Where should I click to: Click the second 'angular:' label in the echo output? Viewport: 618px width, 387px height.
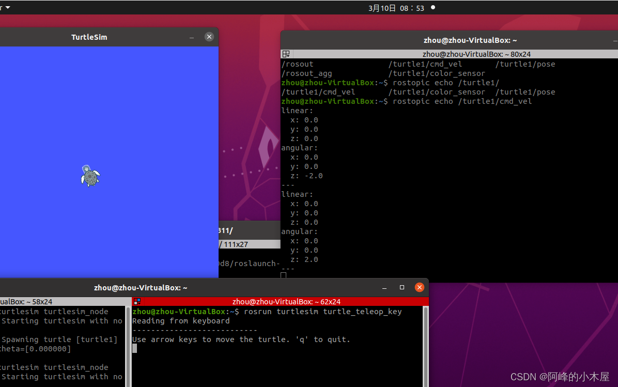[300, 231]
